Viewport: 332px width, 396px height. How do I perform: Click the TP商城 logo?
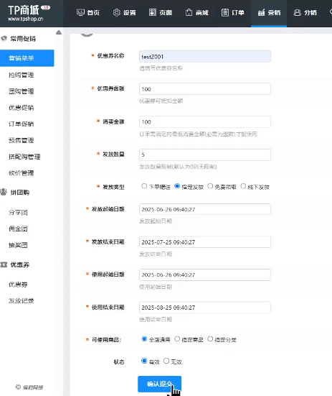point(29,13)
